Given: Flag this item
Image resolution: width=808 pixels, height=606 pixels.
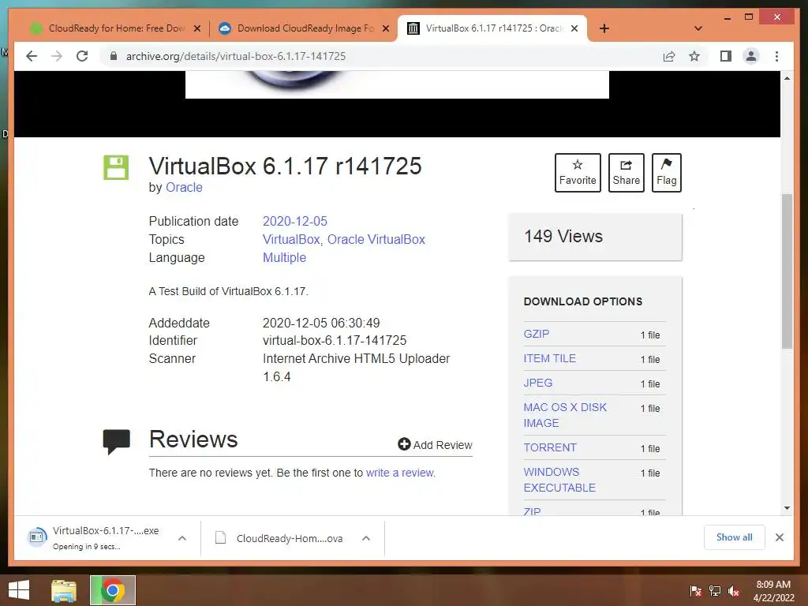Looking at the screenshot, I should point(666,173).
